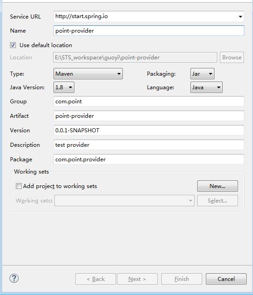Click the Browse location button
Screen dimensions: 253x295
(232, 58)
